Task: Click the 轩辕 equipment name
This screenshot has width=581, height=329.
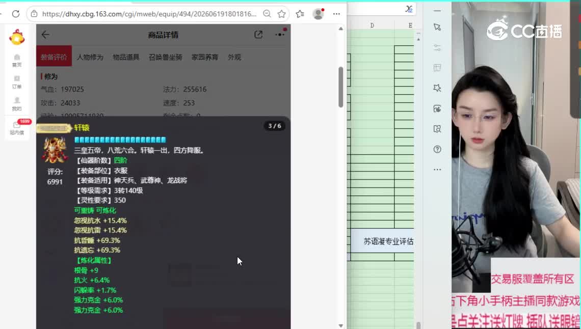Action: [82, 128]
